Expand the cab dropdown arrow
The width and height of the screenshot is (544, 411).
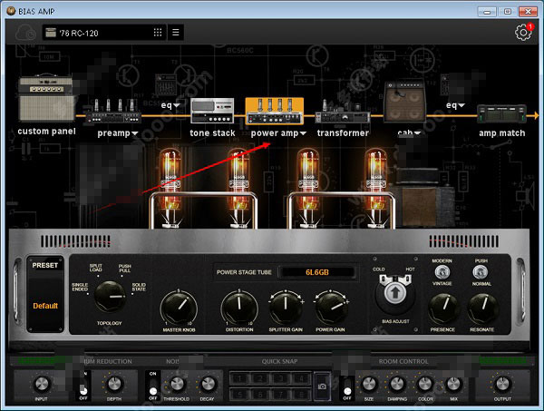click(417, 133)
